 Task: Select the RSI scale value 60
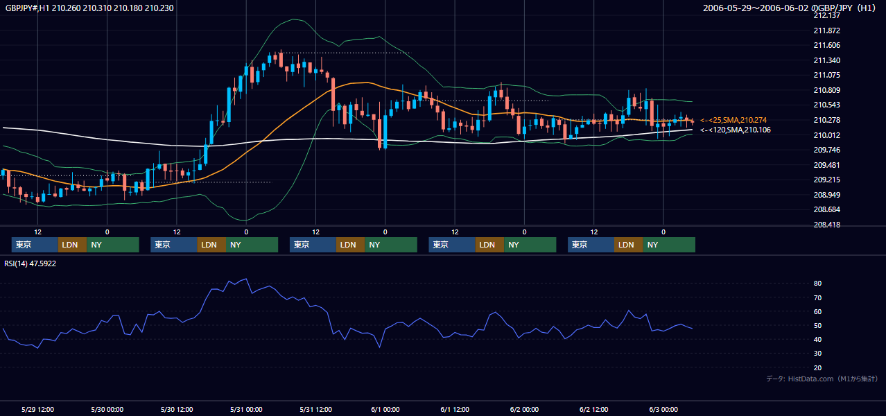pyautogui.click(x=818, y=311)
